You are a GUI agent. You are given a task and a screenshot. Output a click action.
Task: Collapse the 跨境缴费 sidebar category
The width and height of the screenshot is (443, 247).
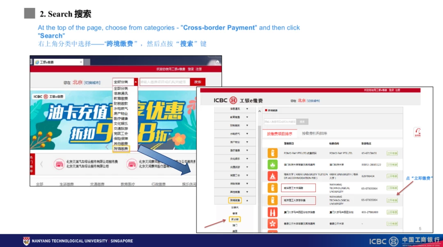[x=247, y=200]
